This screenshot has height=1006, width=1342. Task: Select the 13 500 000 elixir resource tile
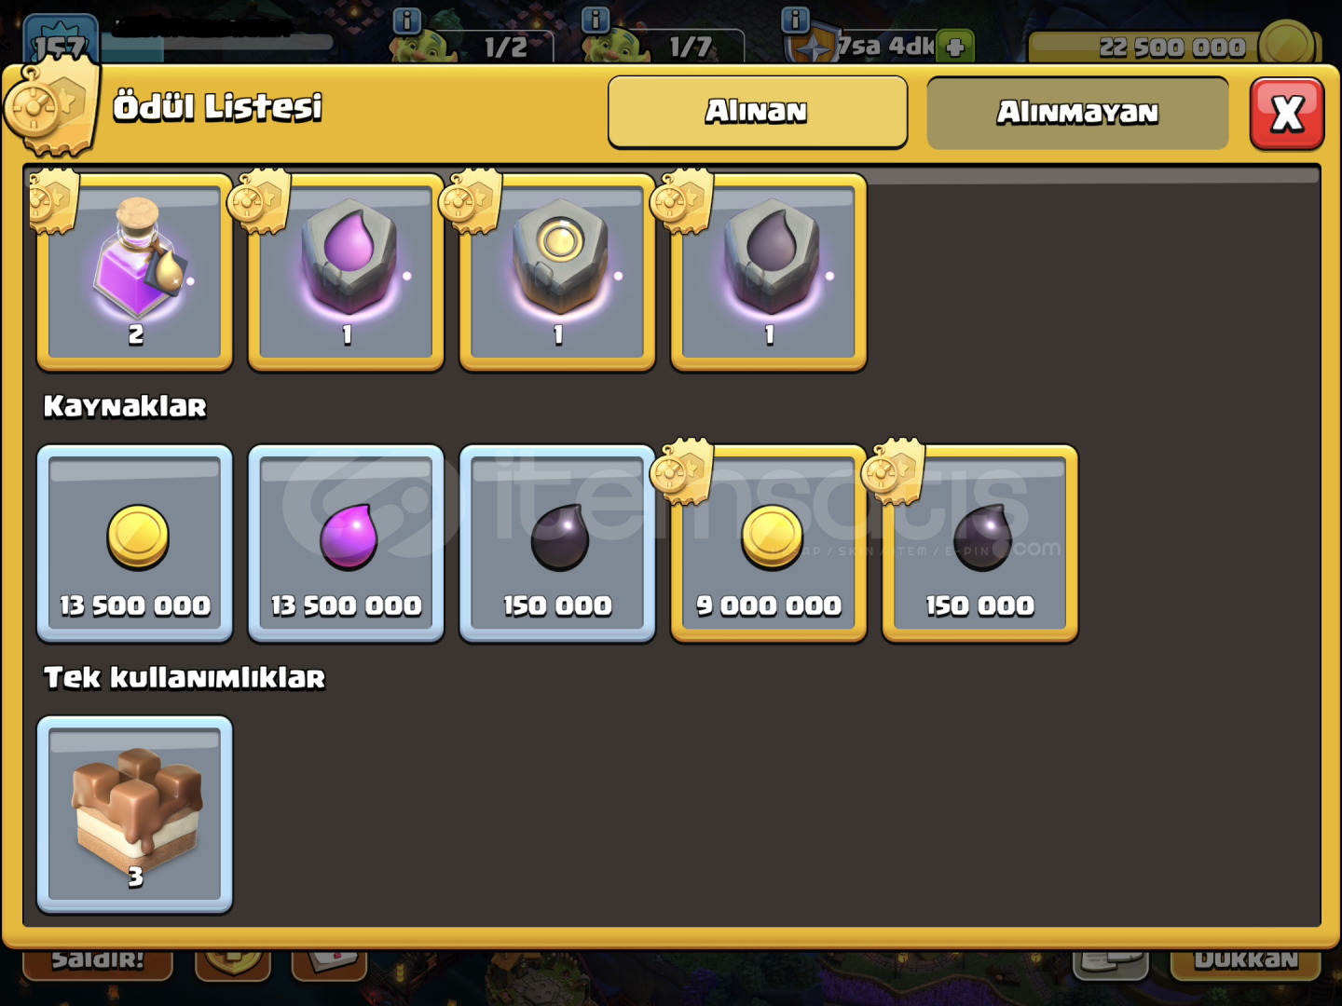346,544
